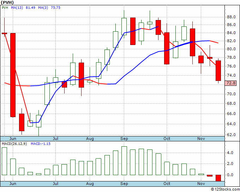Click the MA(13) value 81.49
The image size is (240, 192).
tap(30, 8)
